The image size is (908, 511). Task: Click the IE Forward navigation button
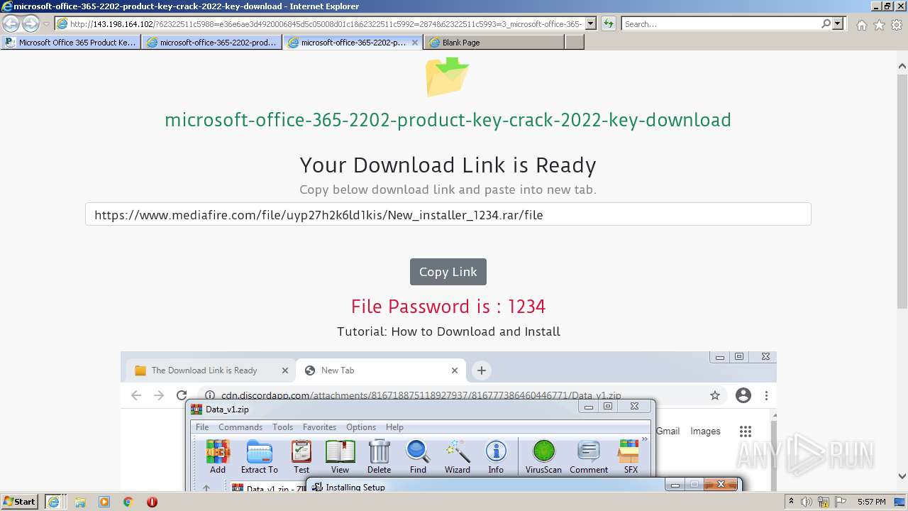pos(31,23)
